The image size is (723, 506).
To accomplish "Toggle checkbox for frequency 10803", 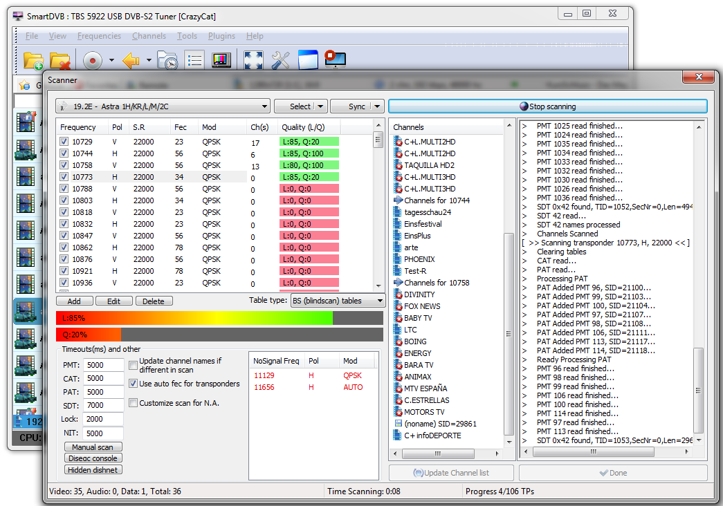I will (x=64, y=200).
